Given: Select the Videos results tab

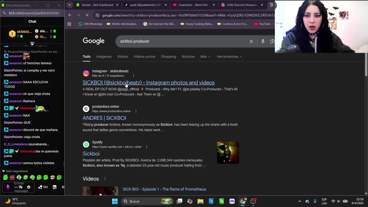Looking at the screenshot, I should (x=122, y=57).
